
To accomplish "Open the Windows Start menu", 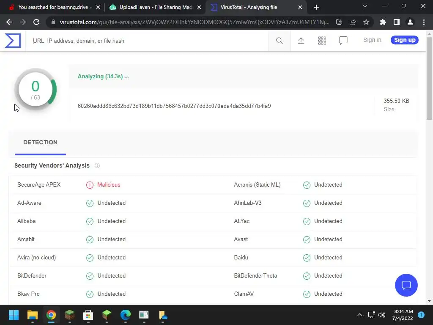I will point(14,315).
